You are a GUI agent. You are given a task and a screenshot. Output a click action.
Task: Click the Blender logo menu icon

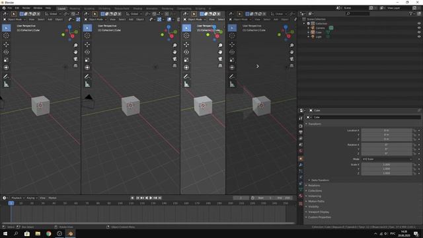(x=4, y=8)
